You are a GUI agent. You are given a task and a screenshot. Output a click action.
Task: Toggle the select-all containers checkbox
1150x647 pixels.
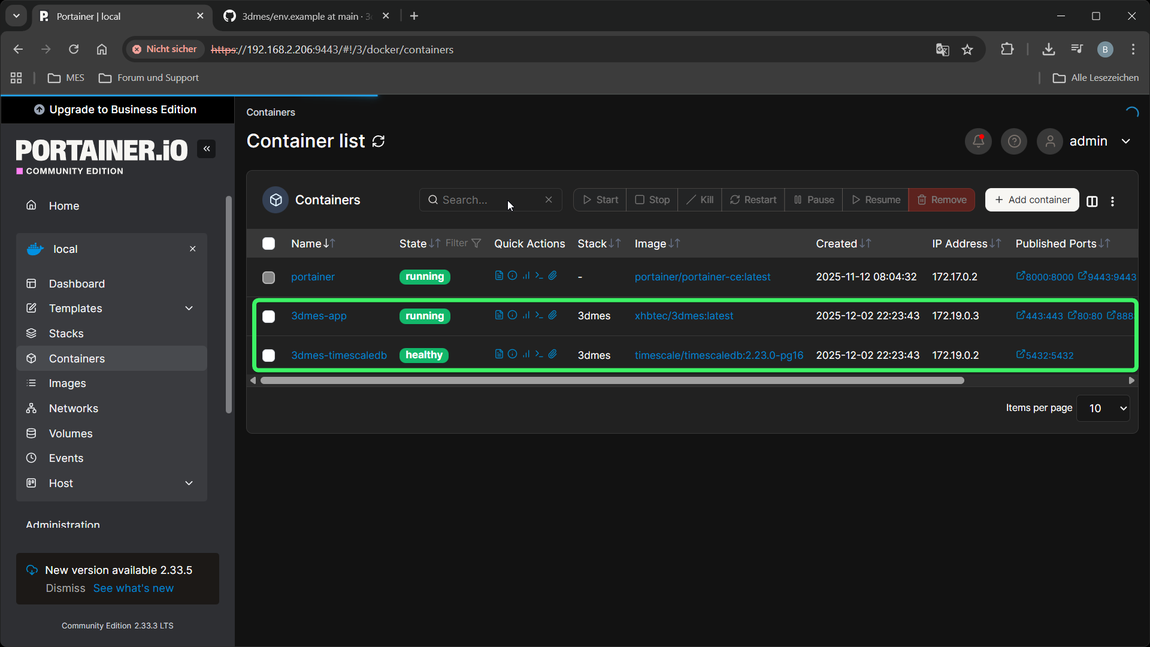coord(269,243)
